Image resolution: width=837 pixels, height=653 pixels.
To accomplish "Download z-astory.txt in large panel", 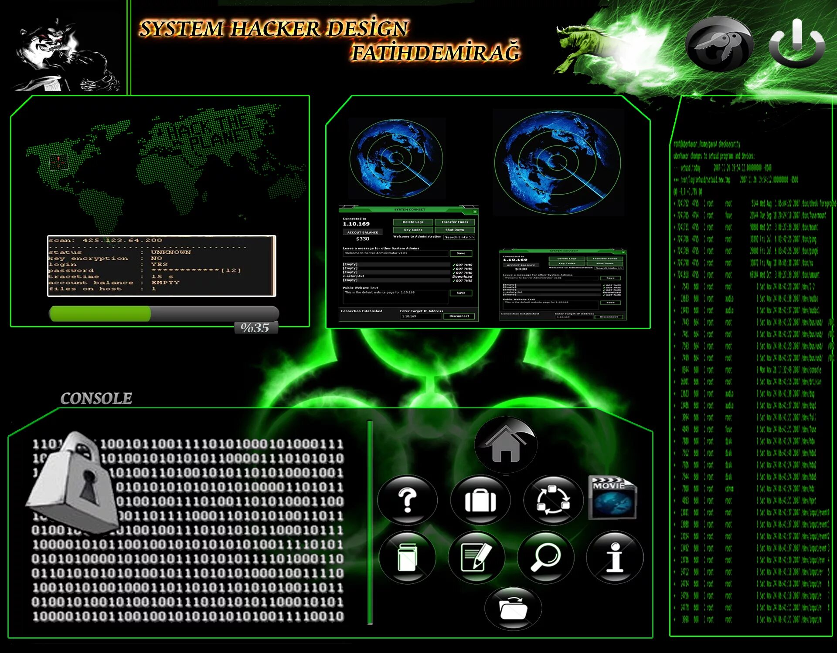I will pos(462,276).
